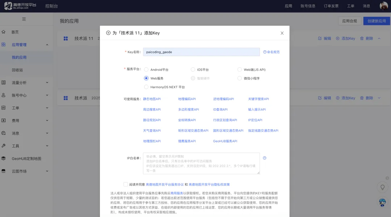Screen dimensions: 391x217
Task: Expand the 账号中心 sidebar section
Action: point(47,95)
